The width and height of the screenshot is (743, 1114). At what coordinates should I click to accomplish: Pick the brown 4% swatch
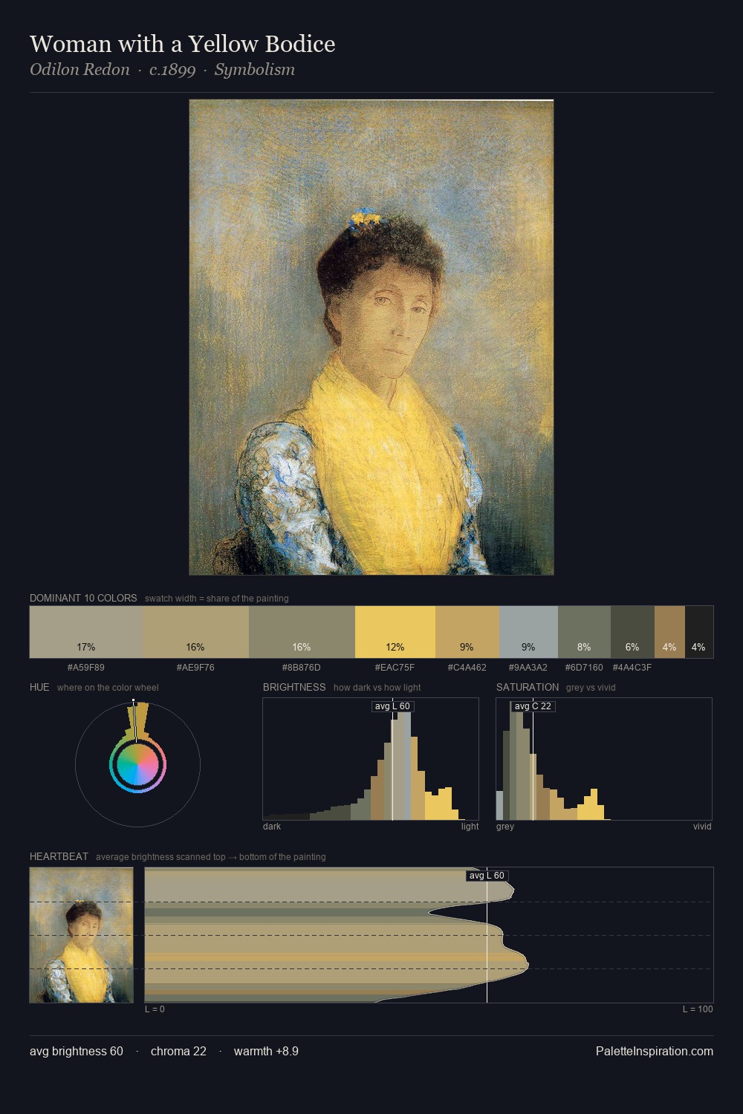click(x=669, y=632)
